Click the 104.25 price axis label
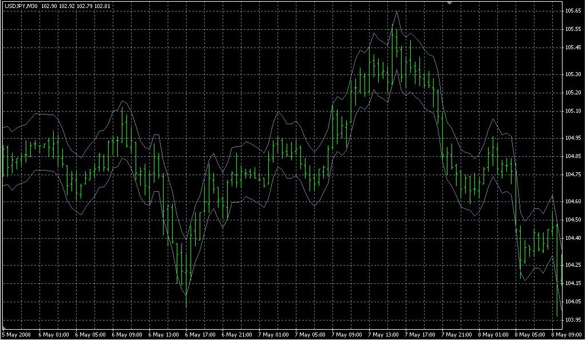 coord(573,265)
